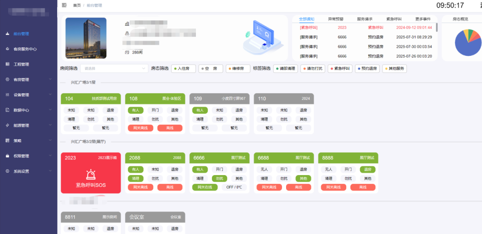Open room 110 card header
482x234 pixels.
click(284, 99)
